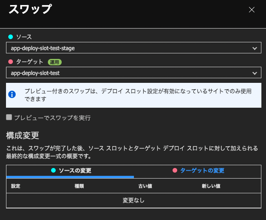
Task: Click the 新しい値 column header
Action: pyautogui.click(x=211, y=186)
